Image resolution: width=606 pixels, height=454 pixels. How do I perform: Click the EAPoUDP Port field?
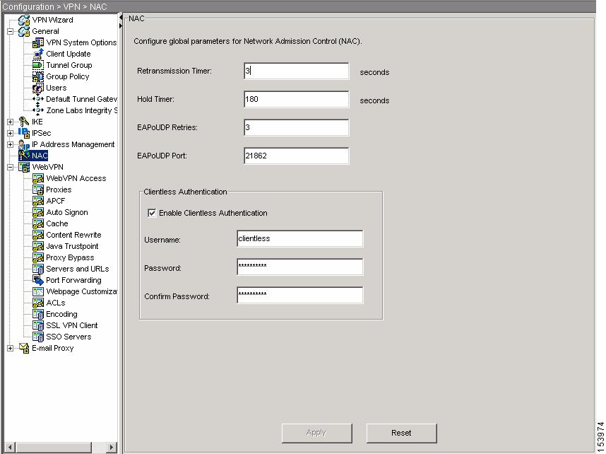click(x=297, y=156)
